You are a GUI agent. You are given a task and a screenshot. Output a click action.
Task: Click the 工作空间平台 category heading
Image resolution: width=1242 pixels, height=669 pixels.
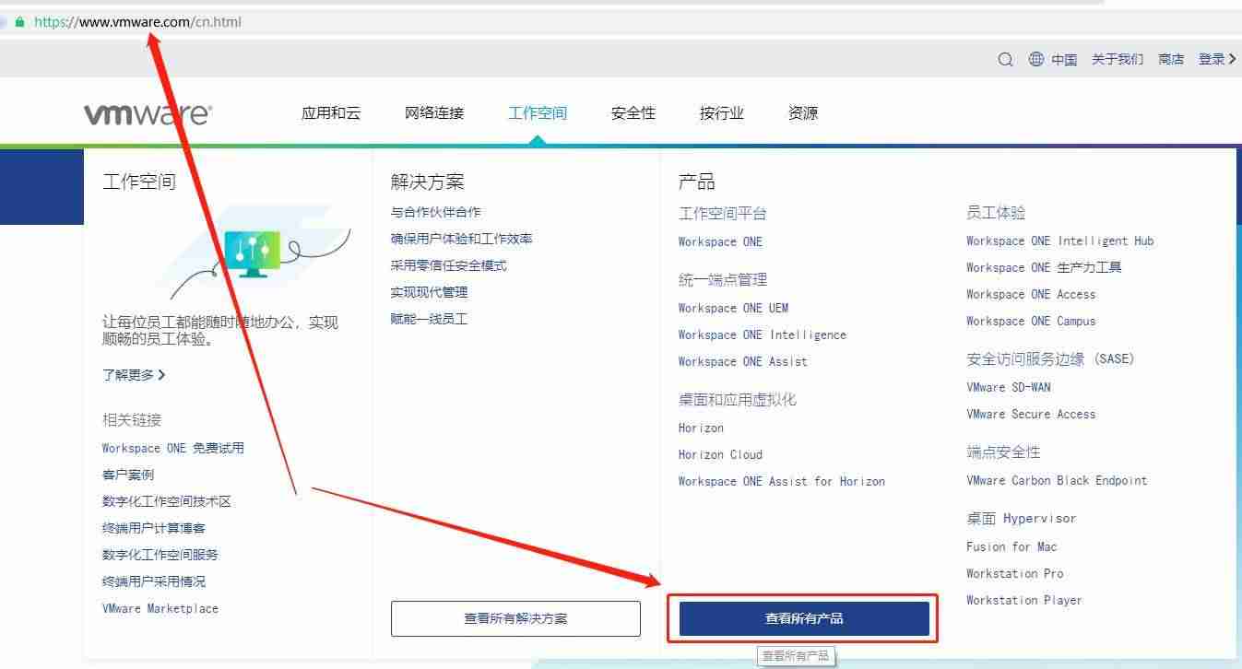723,214
